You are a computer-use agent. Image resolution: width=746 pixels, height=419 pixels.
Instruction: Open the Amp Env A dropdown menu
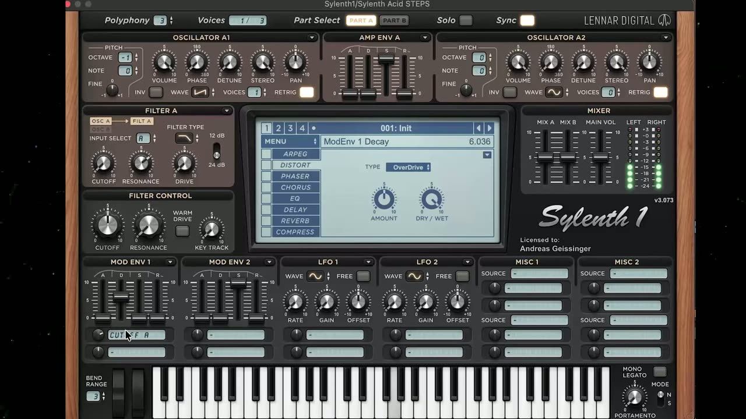pyautogui.click(x=425, y=38)
